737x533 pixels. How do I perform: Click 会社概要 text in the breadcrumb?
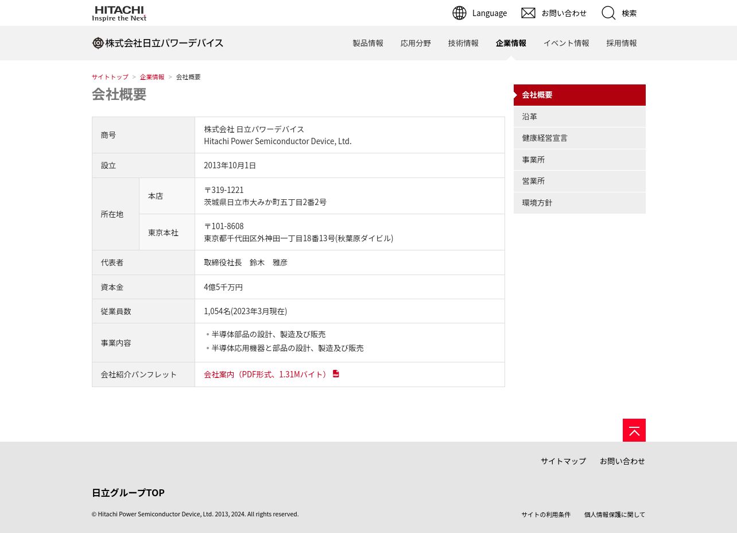(x=188, y=77)
